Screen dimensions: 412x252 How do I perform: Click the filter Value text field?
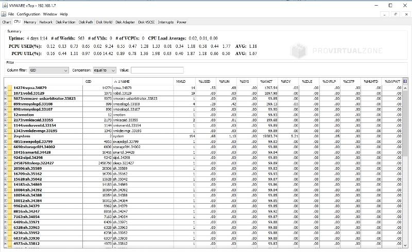pos(157,70)
